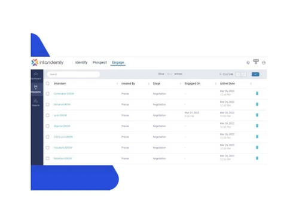299x224 pixels.
Task: Open the help question mark icon
Action: click(x=248, y=63)
